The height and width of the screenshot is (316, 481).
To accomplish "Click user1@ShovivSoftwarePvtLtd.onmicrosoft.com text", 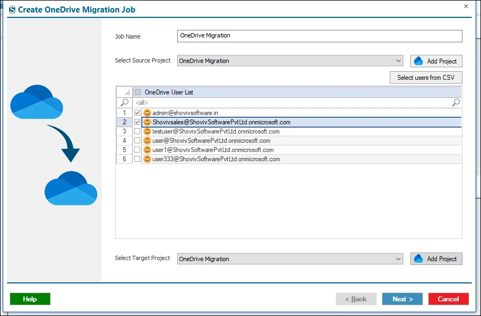I will 213,149.
